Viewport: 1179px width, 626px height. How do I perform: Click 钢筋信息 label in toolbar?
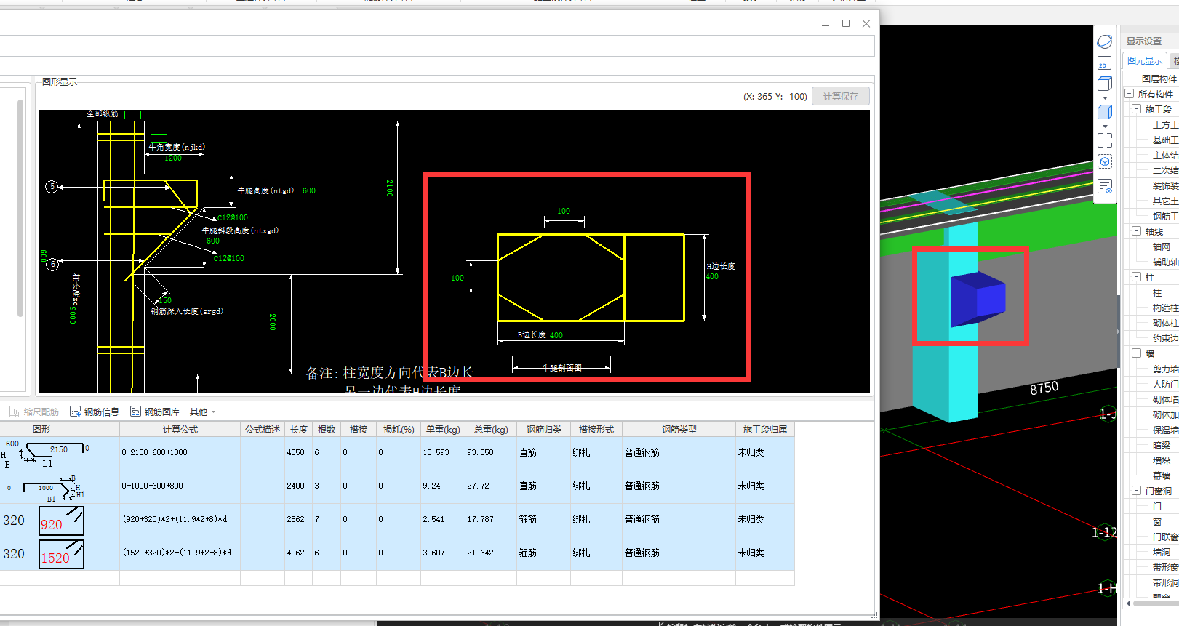point(102,412)
